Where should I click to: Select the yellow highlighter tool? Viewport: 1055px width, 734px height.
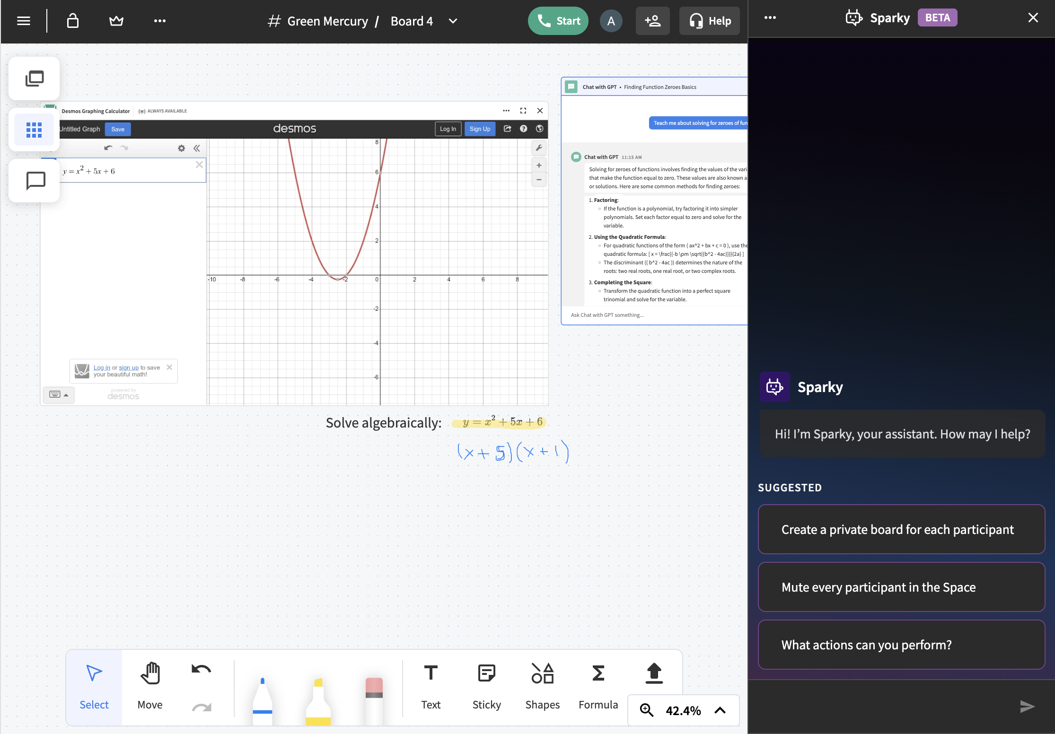tap(318, 700)
